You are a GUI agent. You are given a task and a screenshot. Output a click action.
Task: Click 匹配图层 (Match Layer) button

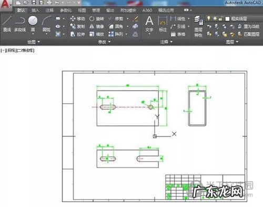tap(248, 34)
